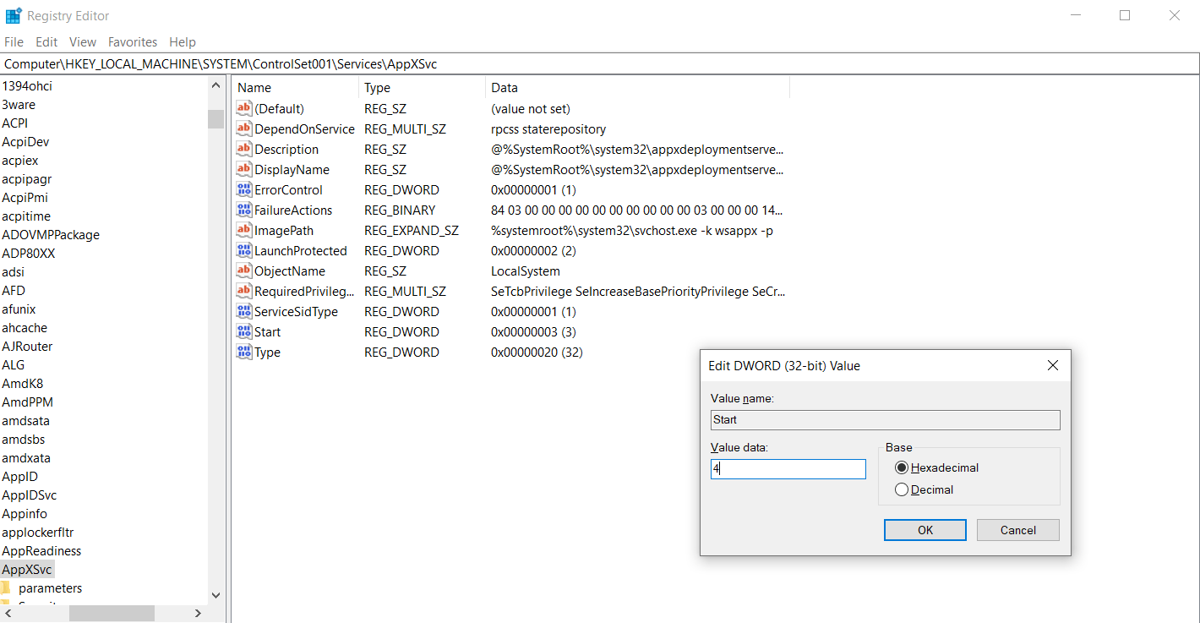Select the Decimal base radio button
The width and height of the screenshot is (1200, 623).
click(x=902, y=489)
